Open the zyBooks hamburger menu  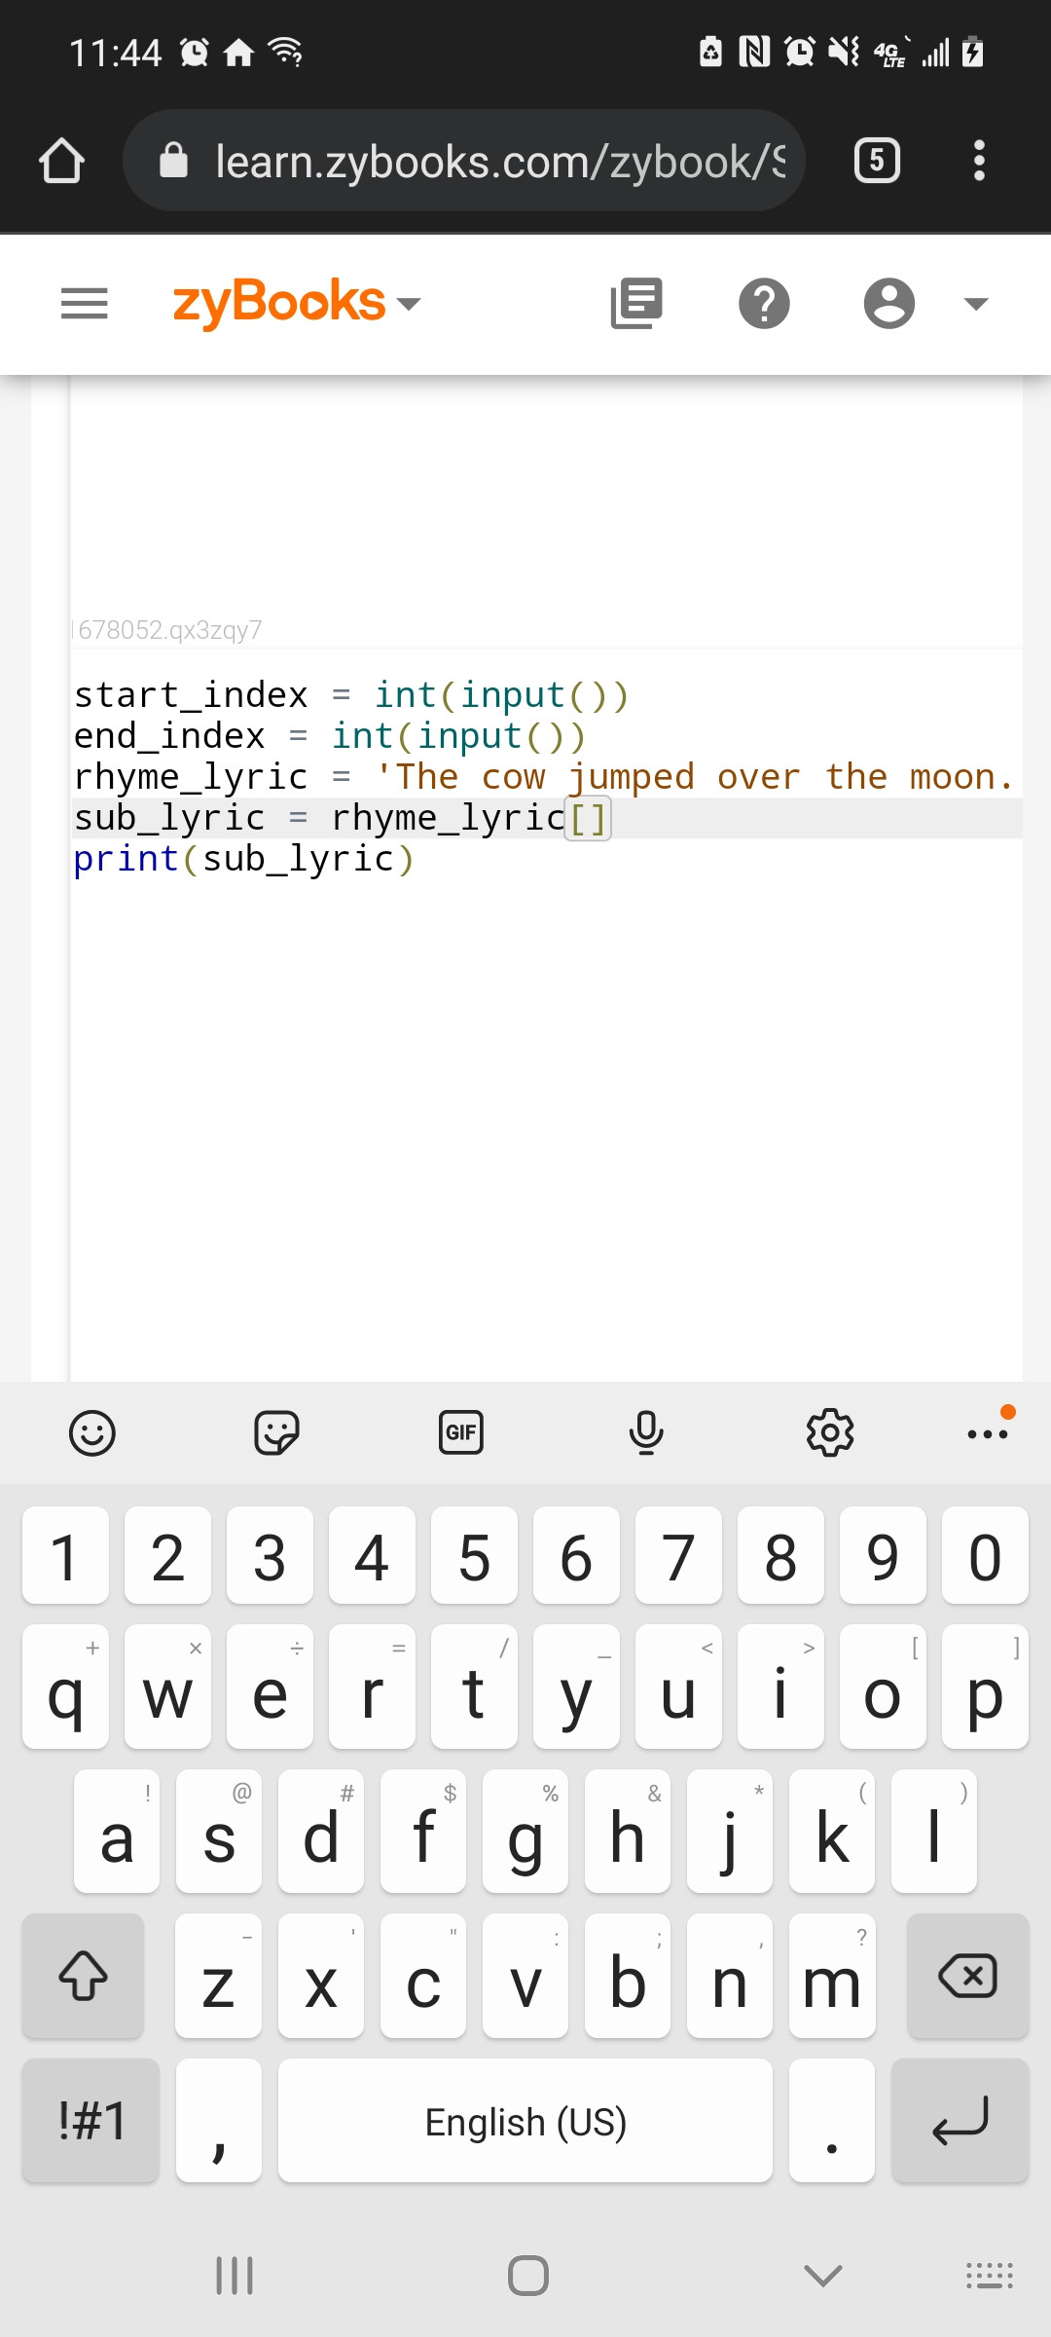(85, 304)
